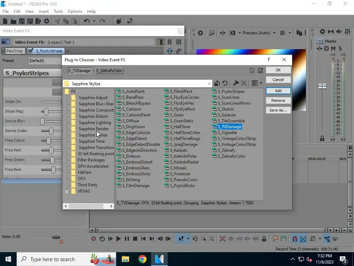This screenshot has width=354, height=266.
Task: Click the New project icon in main toolbar
Action: [5, 21]
